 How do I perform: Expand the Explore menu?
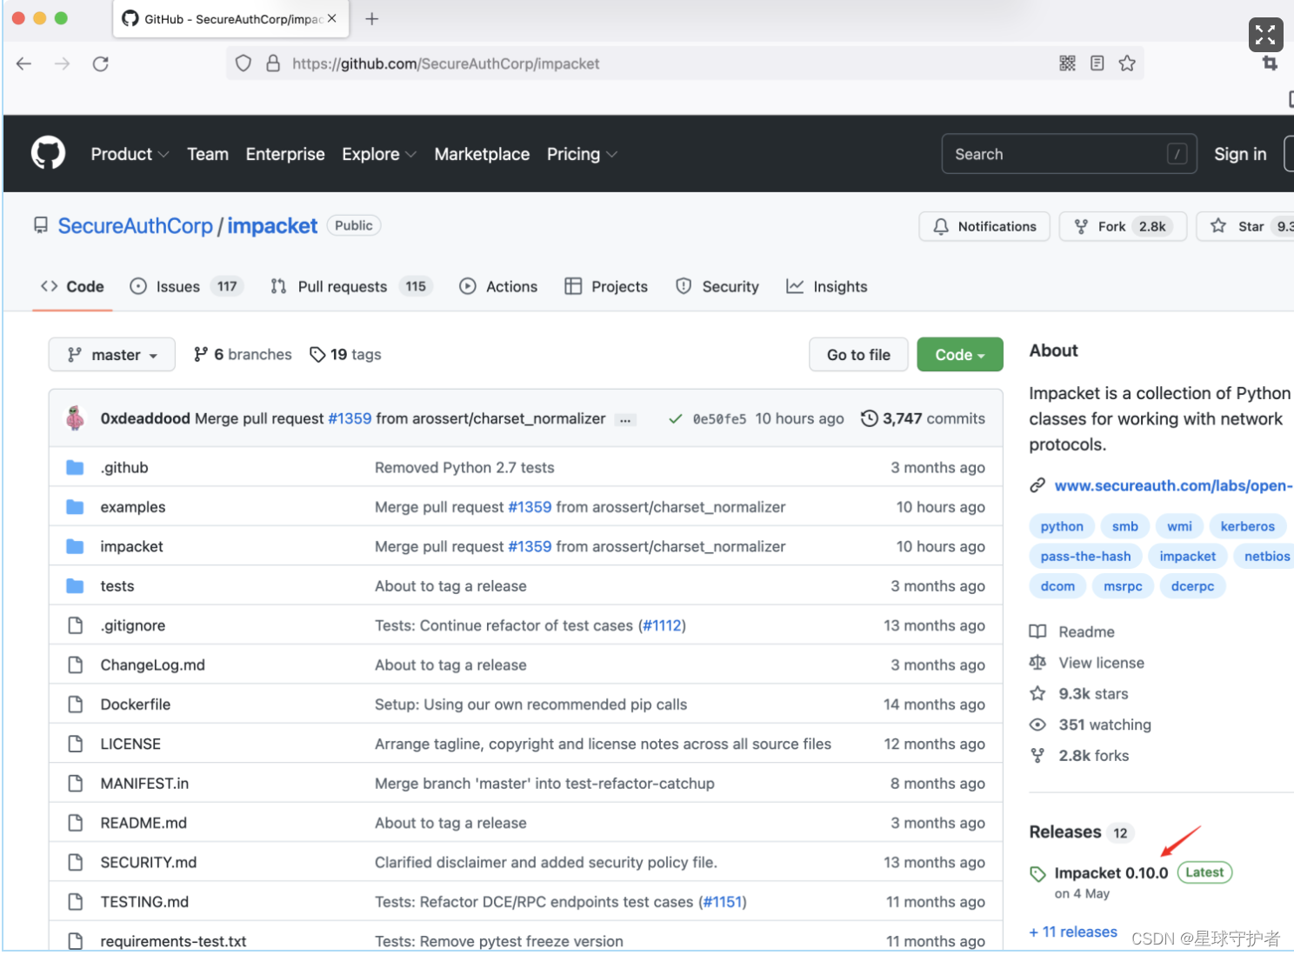point(379,154)
